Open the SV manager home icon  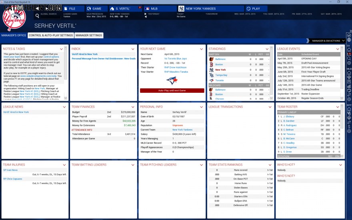[x=349, y=50]
